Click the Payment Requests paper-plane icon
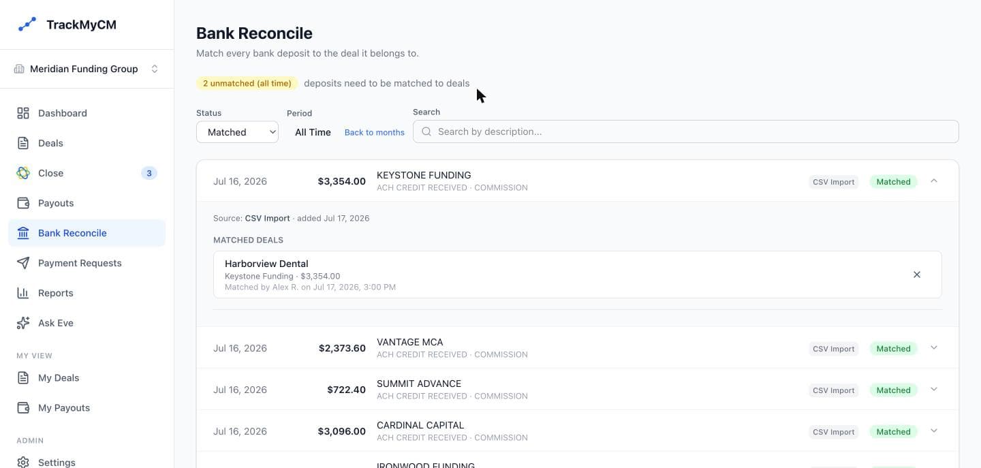The height and width of the screenshot is (468, 981). click(23, 263)
